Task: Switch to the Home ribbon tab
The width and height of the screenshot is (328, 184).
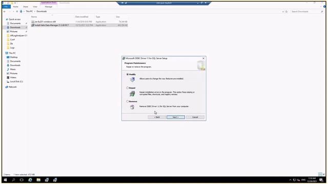Action: point(16,7)
